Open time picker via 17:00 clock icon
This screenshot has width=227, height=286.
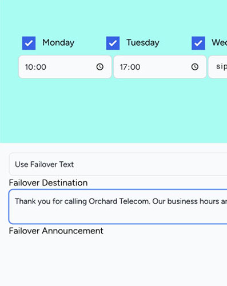(x=195, y=67)
